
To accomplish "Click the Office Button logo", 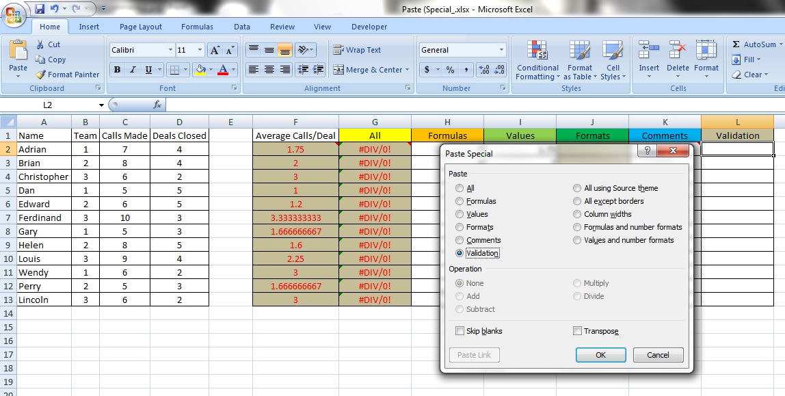I will tap(14, 15).
